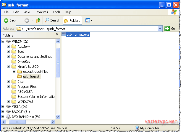Expand the Program Files folder
The height and width of the screenshot is (132, 181).
point(8,86)
